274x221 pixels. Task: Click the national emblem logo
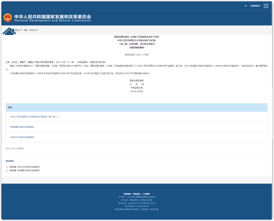click(x=8, y=18)
